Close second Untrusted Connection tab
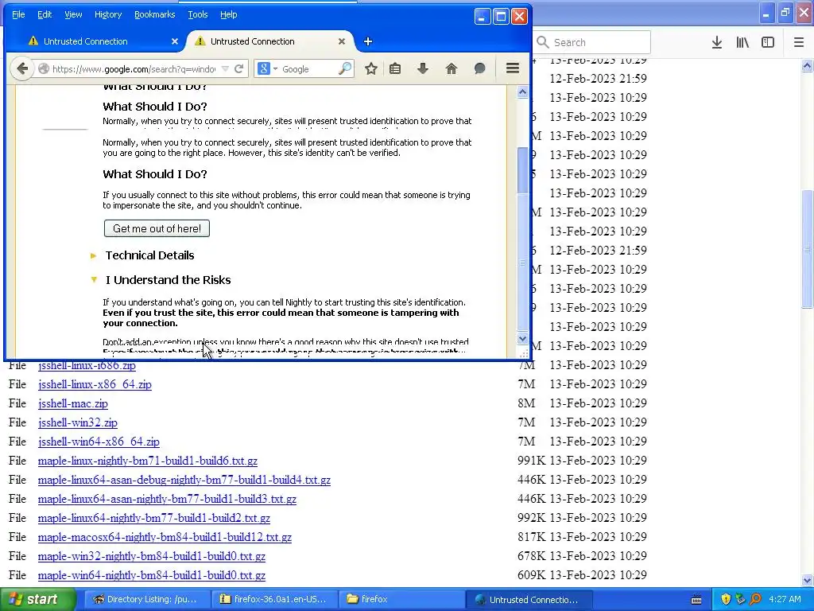Viewport: 814px width, 611px height. [342, 41]
